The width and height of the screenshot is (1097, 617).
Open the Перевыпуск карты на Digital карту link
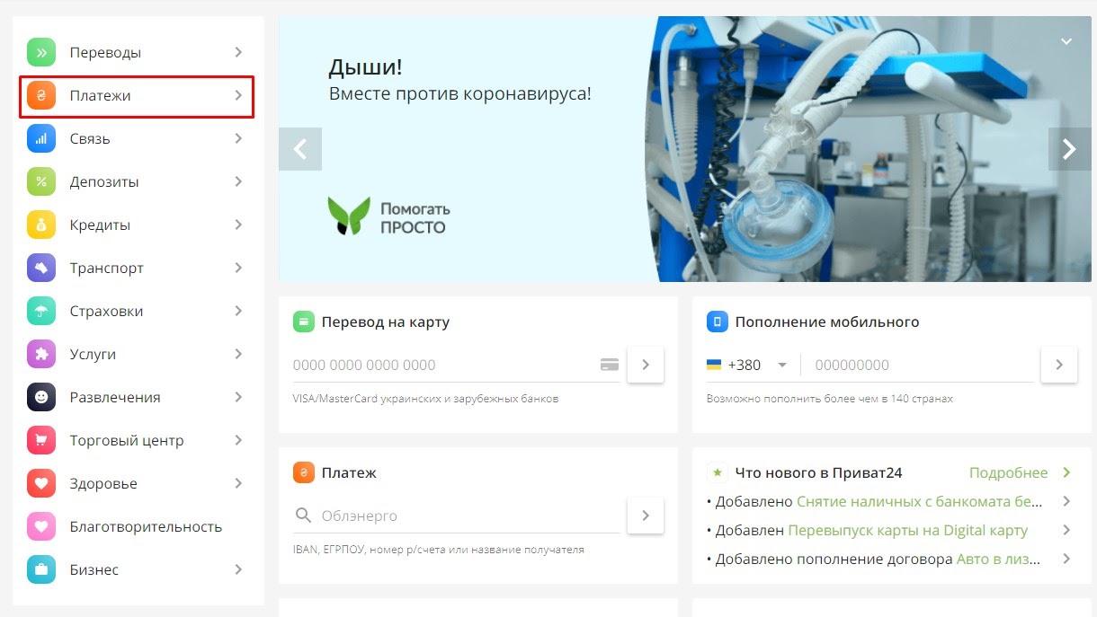pyautogui.click(x=907, y=531)
